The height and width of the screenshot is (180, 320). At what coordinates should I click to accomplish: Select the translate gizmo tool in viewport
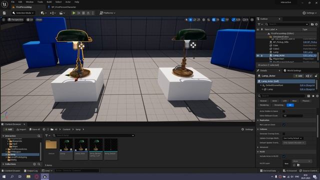pyautogui.click(x=190, y=19)
